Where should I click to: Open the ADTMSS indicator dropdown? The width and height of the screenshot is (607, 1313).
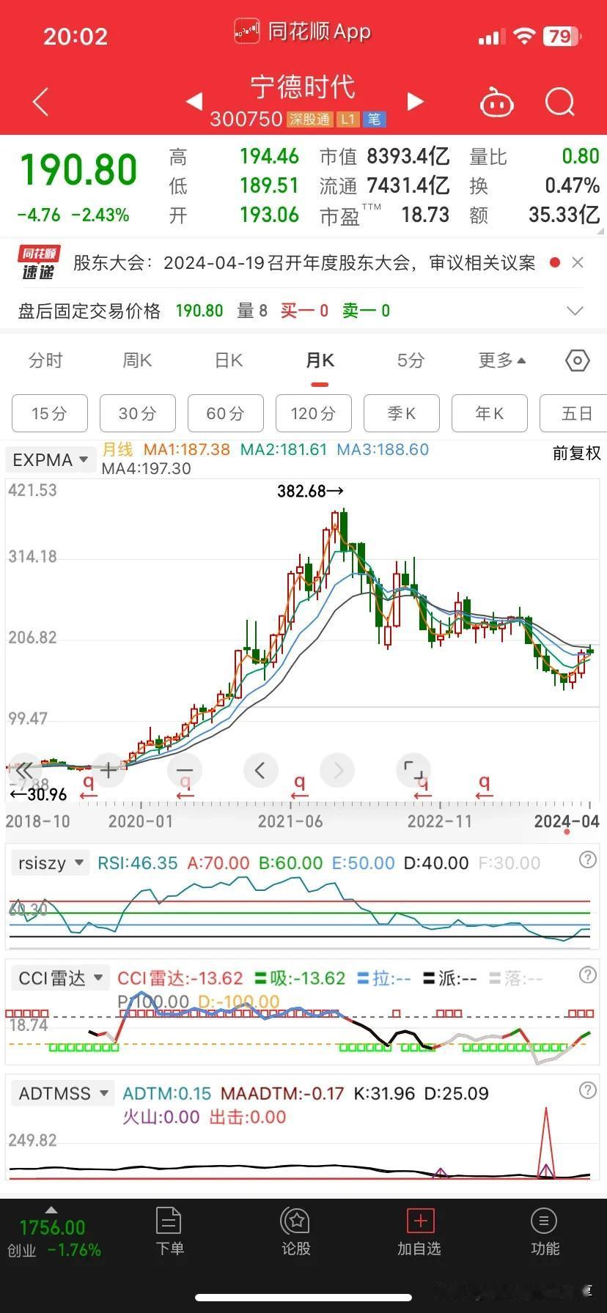coord(63,1094)
